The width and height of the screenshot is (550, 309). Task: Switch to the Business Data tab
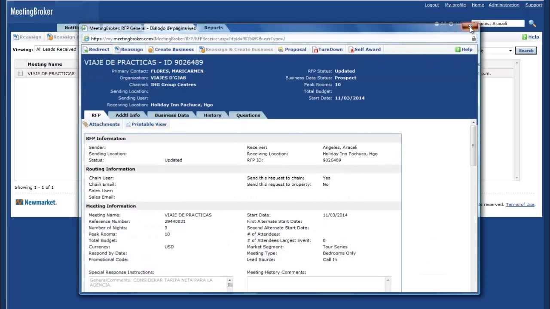[x=171, y=115]
